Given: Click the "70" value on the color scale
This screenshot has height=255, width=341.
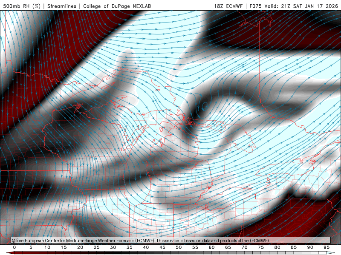Looking at the screenshot, I should 244,247.
